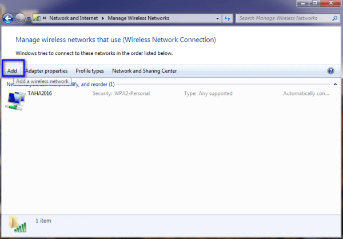This screenshot has width=343, height=239.
Task: Click the Back navigation arrow
Action: [8, 18]
